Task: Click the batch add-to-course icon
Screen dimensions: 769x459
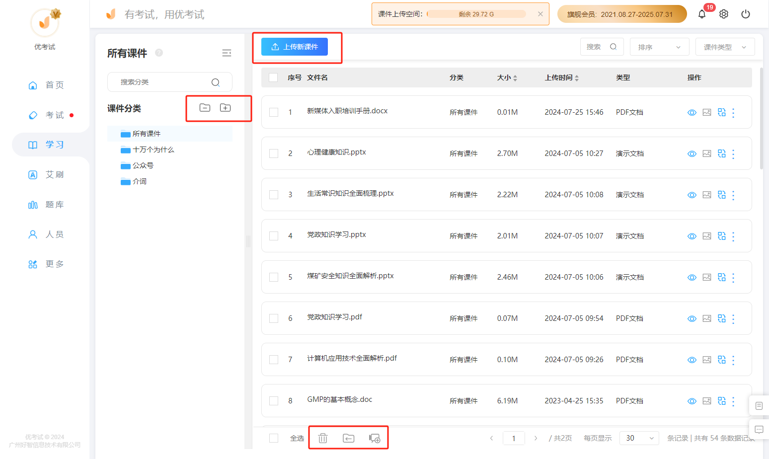Action: 375,438
